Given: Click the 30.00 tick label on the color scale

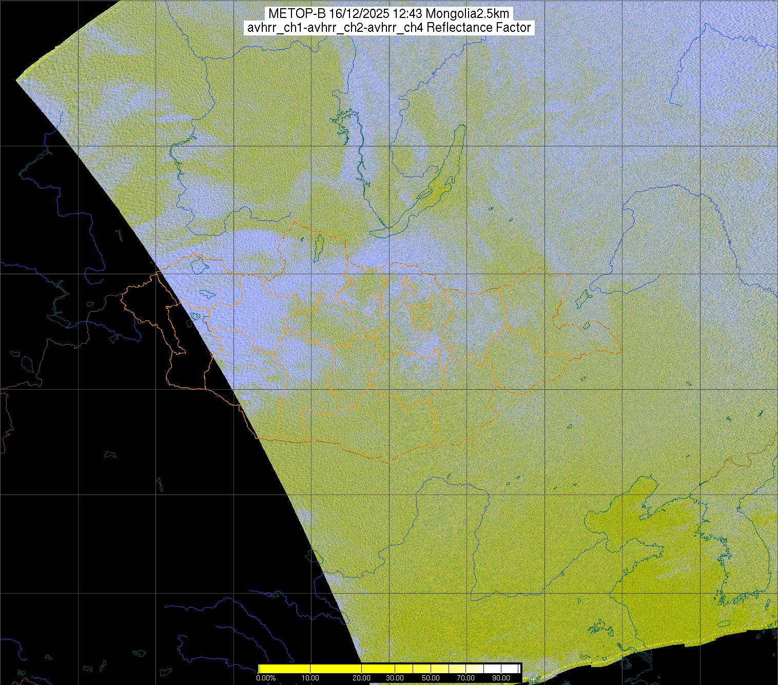Looking at the screenshot, I should point(394,678).
